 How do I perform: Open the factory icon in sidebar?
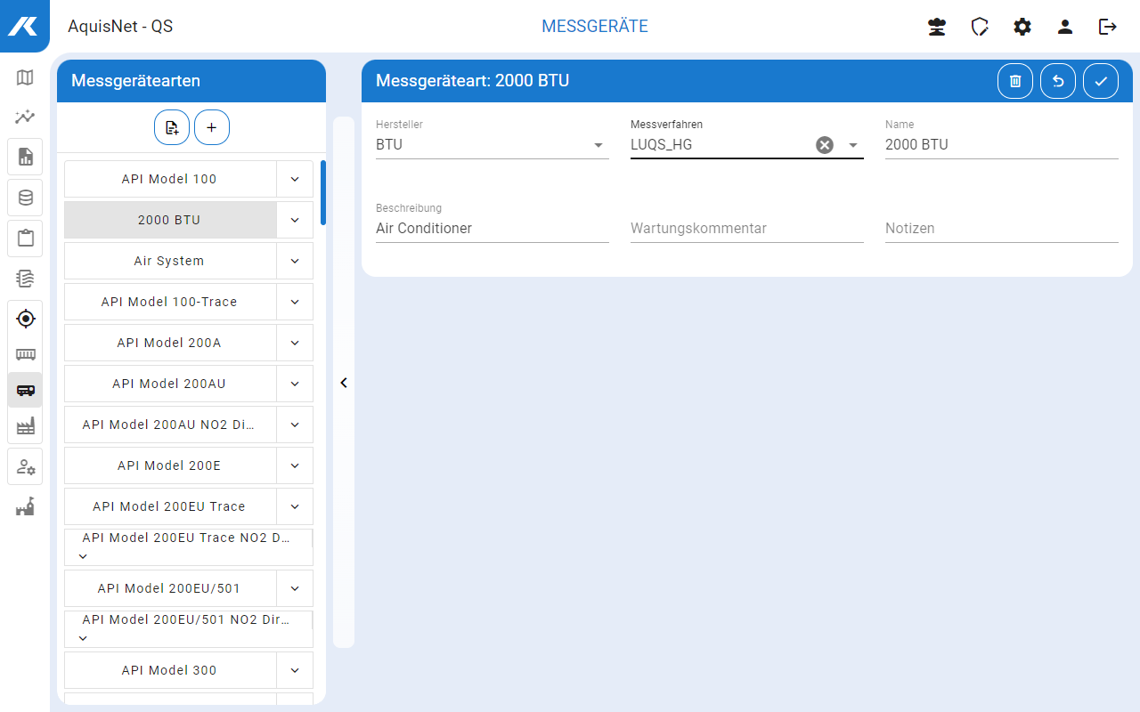[25, 427]
